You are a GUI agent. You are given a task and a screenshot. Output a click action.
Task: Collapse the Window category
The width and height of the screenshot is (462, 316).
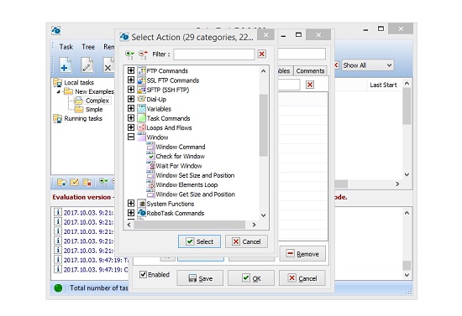pyautogui.click(x=131, y=137)
